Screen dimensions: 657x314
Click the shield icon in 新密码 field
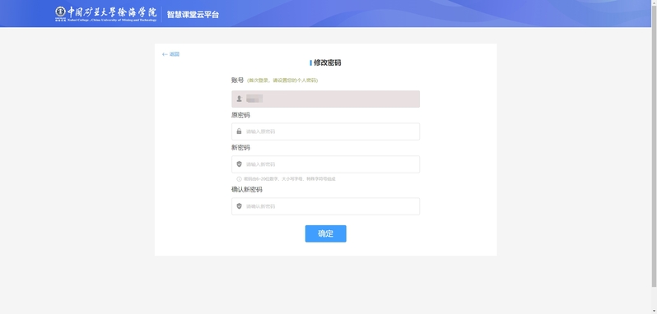click(240, 164)
